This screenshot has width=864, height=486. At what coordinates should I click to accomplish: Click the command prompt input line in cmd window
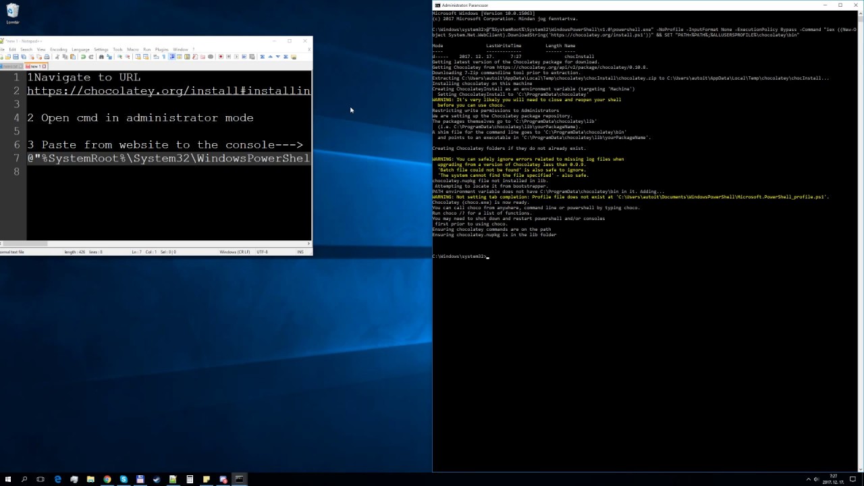(460, 256)
